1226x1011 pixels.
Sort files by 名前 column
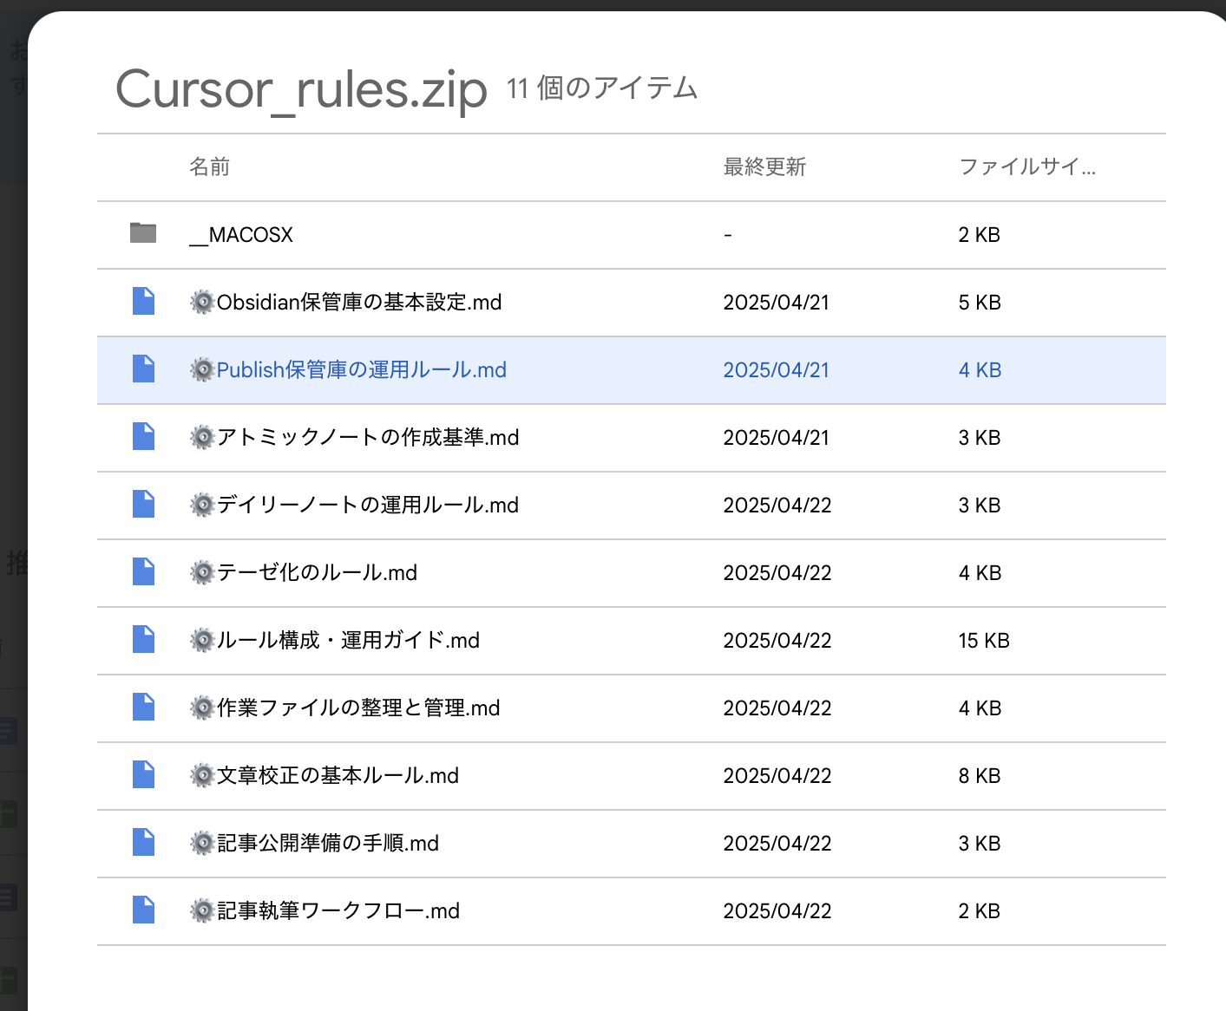(x=210, y=166)
